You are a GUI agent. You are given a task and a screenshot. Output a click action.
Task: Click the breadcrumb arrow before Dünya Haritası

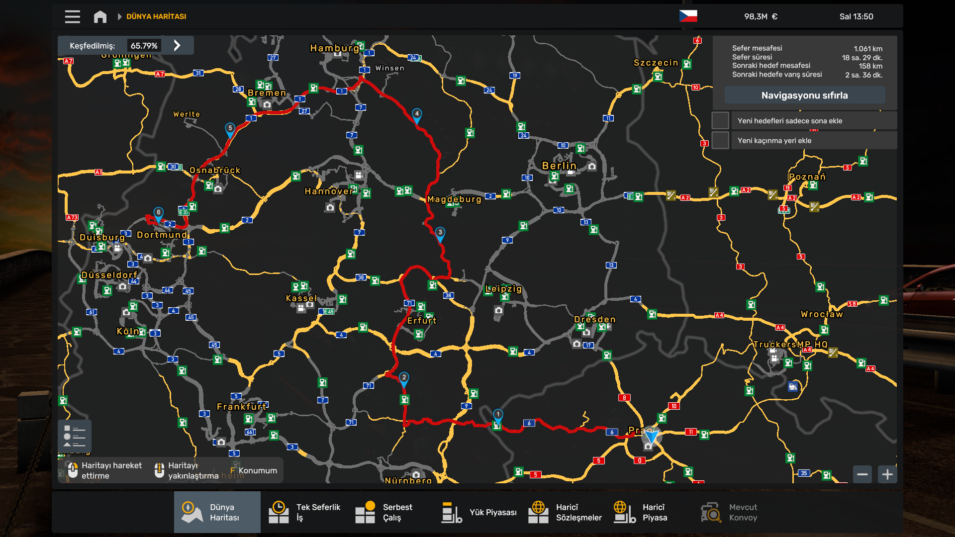[119, 16]
